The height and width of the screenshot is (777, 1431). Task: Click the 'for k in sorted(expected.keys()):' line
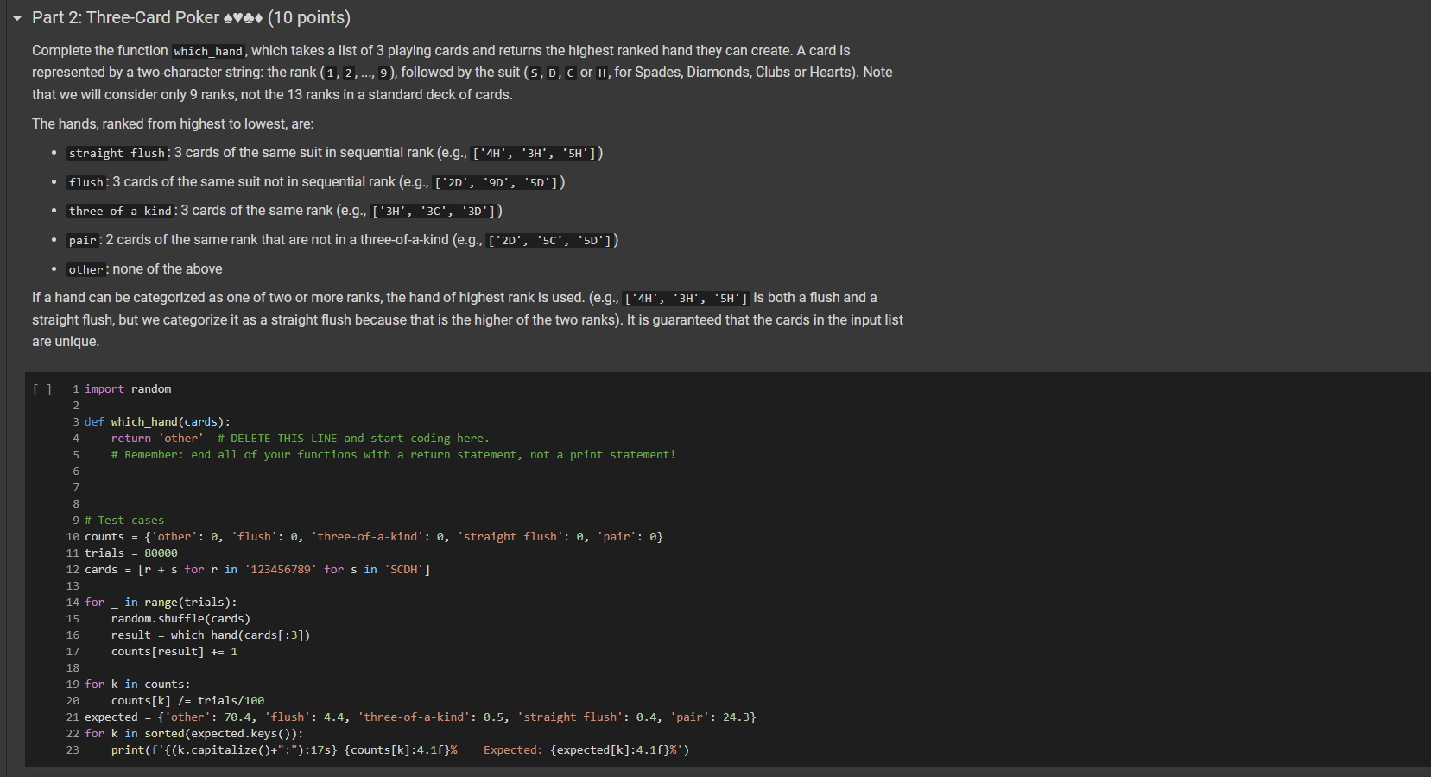(194, 734)
